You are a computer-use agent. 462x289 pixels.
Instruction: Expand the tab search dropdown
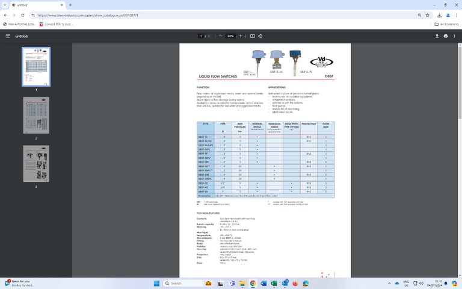(x=5, y=5)
